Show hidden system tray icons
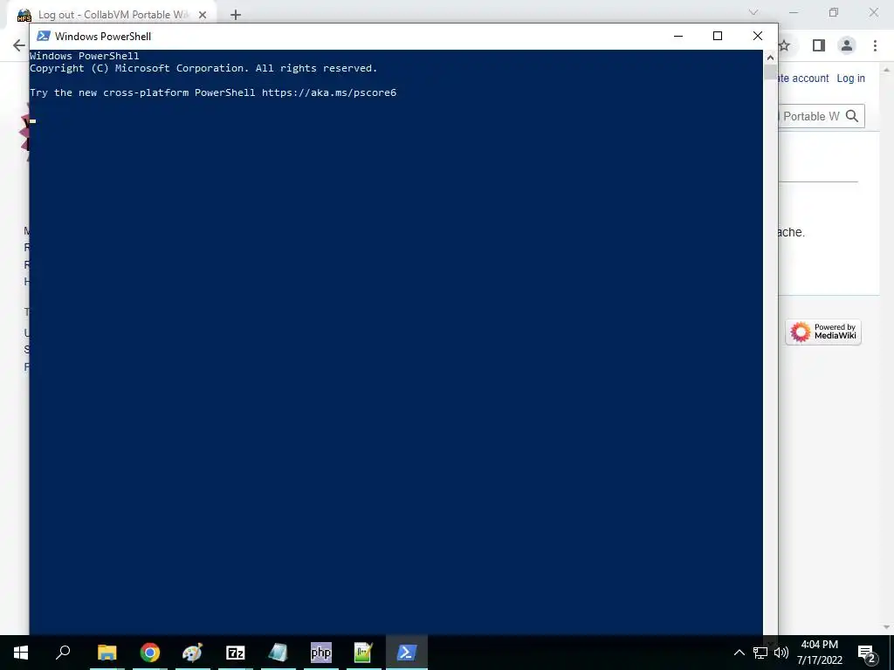Image resolution: width=894 pixels, height=670 pixels. (739, 653)
